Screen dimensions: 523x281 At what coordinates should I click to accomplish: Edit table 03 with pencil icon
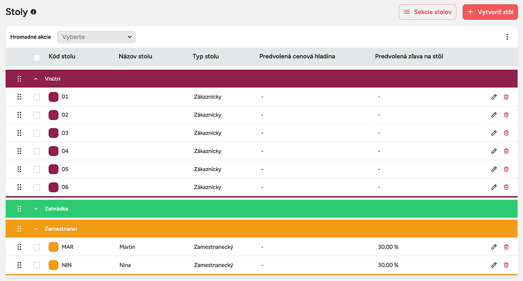(494, 133)
